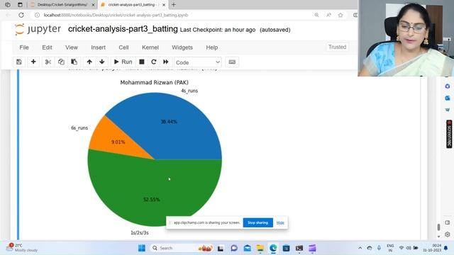454x255 pixels.
Task: Open the sidebar settings gear icon
Action: point(448,234)
